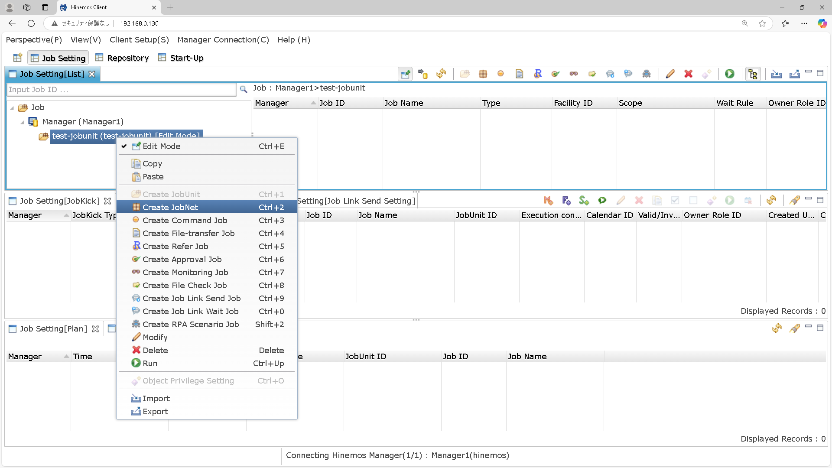Image resolution: width=832 pixels, height=468 pixels.
Task: Toggle the Edit Mode toolbar button
Action: coord(405,74)
